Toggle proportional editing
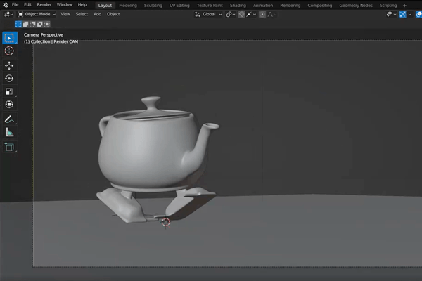422x281 pixels. pos(262,14)
